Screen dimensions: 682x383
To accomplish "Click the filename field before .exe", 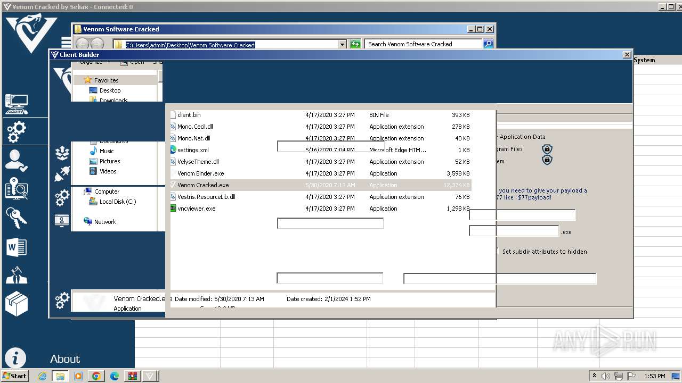I will click(514, 231).
